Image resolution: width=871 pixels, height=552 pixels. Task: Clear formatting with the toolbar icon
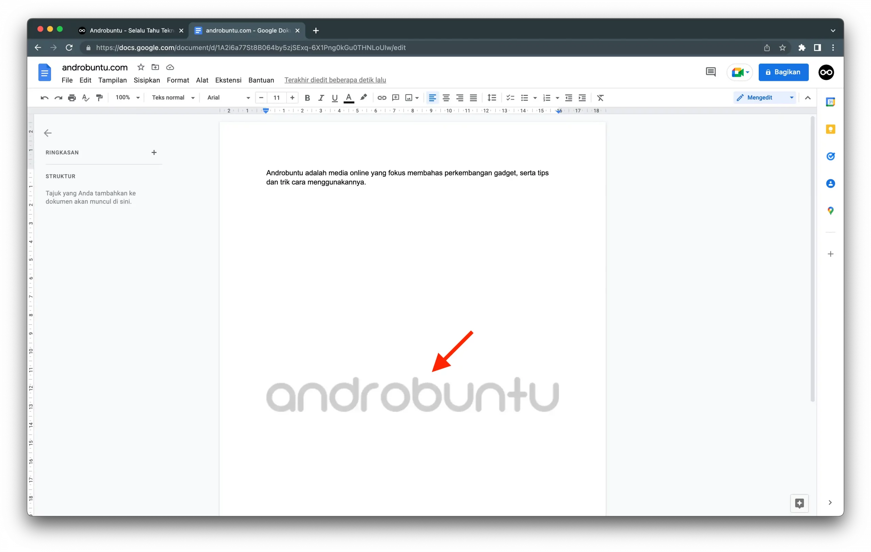coord(600,98)
